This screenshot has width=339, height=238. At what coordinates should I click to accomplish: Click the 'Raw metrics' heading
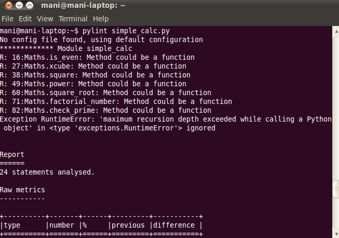22,190
